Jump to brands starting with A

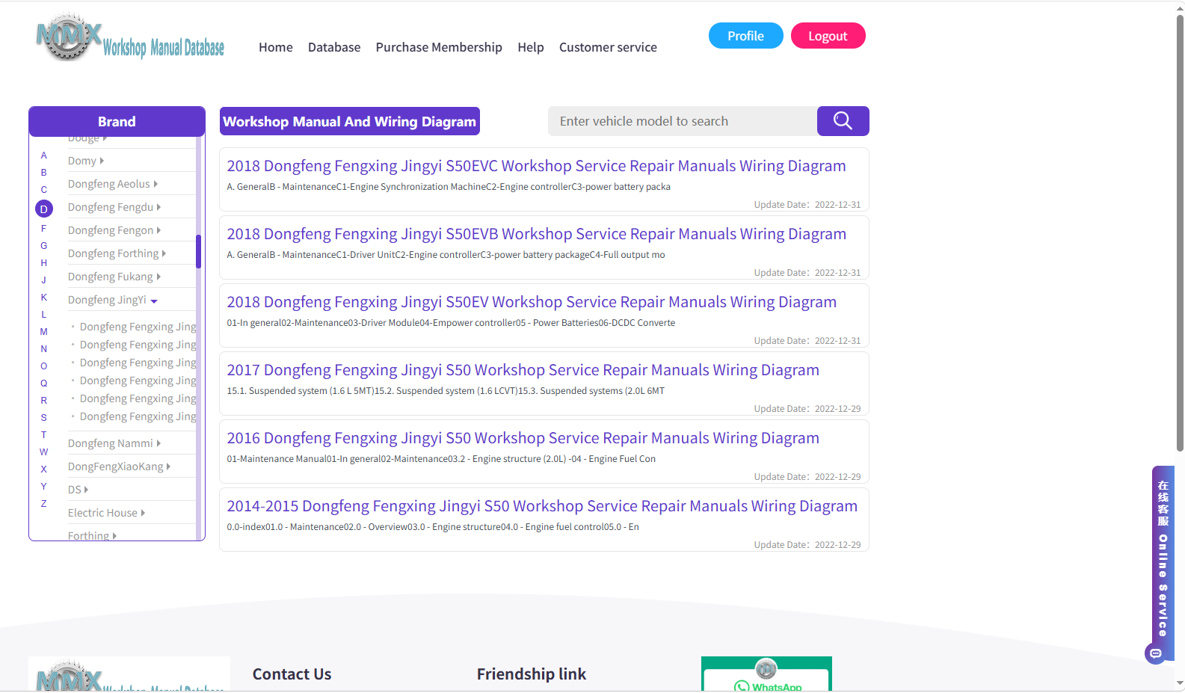click(x=44, y=155)
